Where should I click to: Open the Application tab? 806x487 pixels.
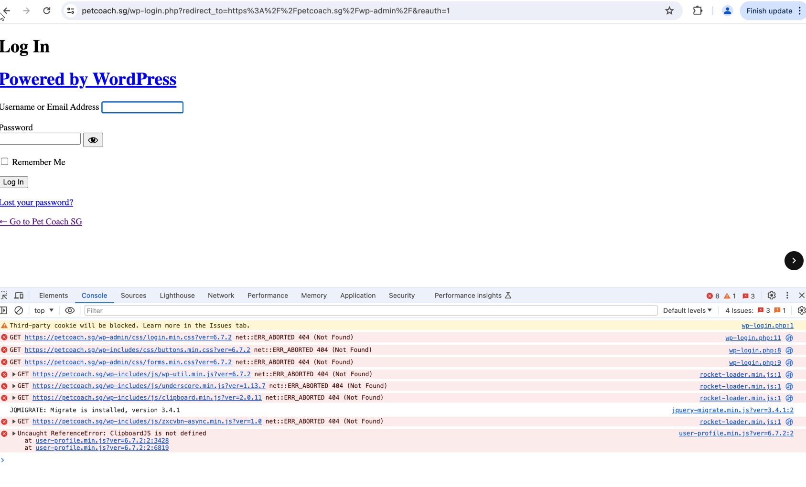[x=358, y=296]
